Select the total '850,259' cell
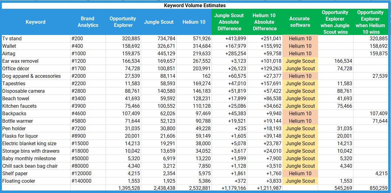The image size is (391, 193). point(371,188)
